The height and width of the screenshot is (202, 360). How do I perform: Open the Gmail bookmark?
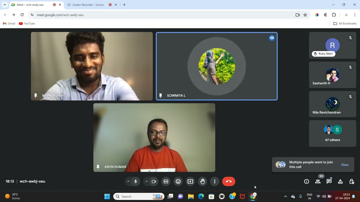(9, 24)
